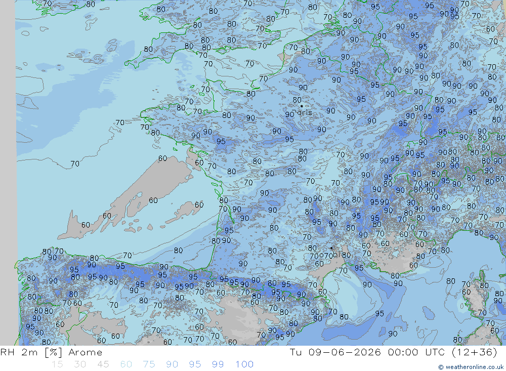Select the 60 legend value
The image size is (506, 371).
(126, 364)
